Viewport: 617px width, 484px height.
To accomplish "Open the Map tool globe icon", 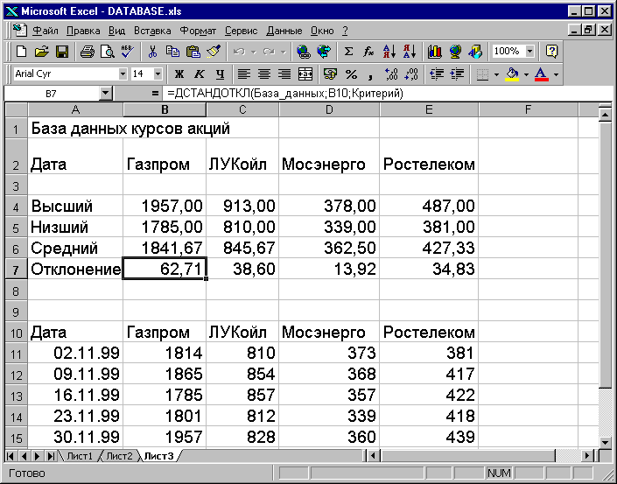I will click(455, 52).
